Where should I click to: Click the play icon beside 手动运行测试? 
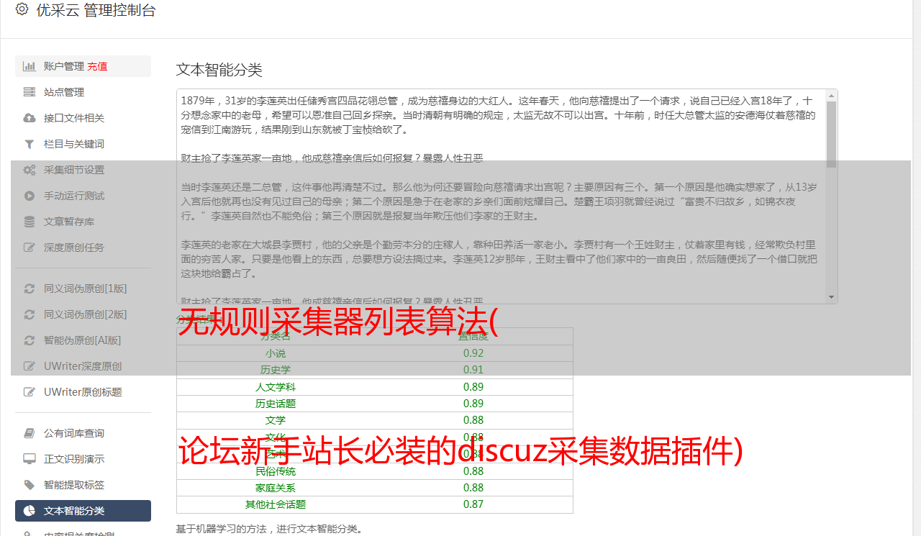click(x=30, y=196)
